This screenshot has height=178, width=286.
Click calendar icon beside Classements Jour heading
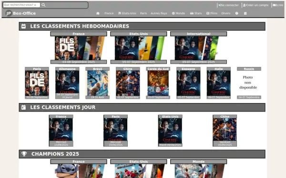23,107
